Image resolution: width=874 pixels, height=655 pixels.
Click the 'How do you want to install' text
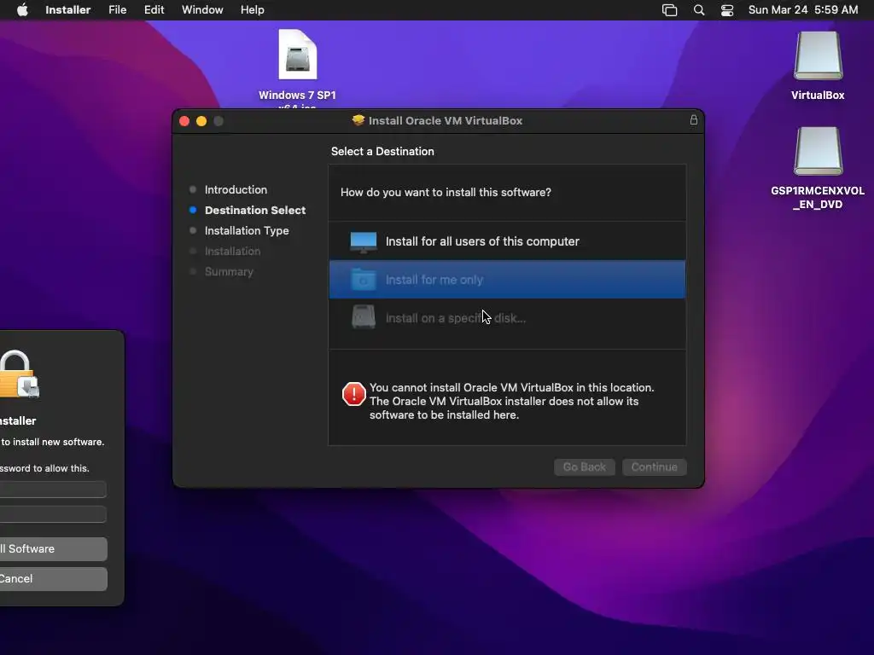446,192
